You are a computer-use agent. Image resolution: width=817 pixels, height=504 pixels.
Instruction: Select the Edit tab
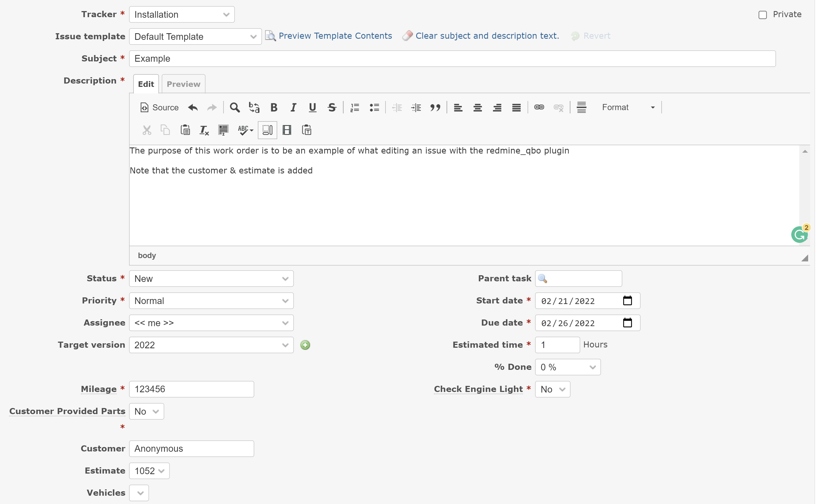pyautogui.click(x=146, y=84)
